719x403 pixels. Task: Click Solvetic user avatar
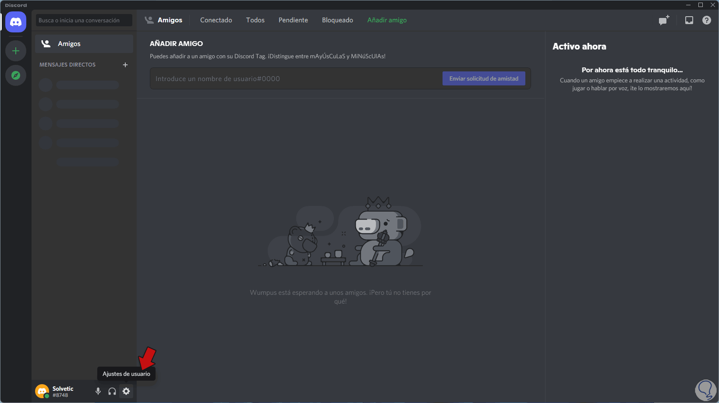(x=42, y=391)
